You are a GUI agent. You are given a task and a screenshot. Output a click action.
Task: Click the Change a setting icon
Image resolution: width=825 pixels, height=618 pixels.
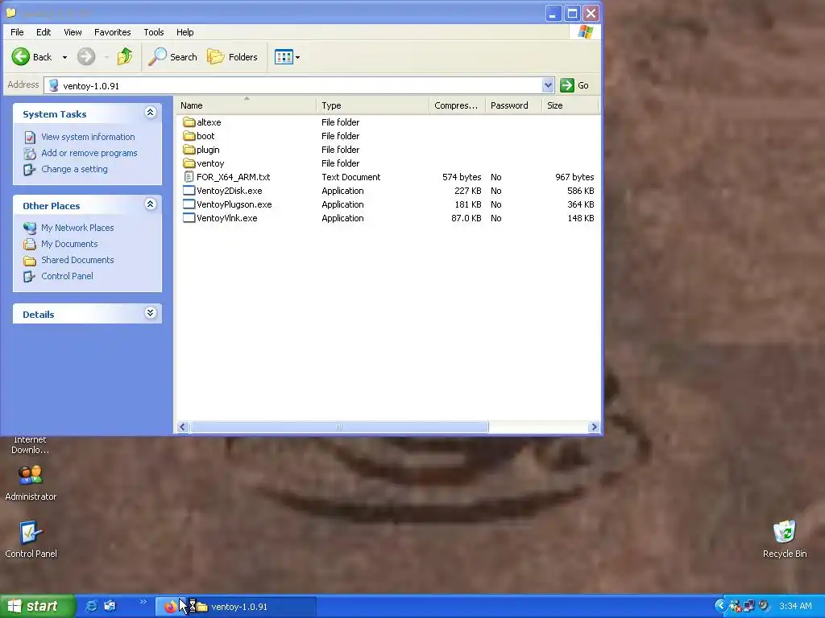click(30, 170)
